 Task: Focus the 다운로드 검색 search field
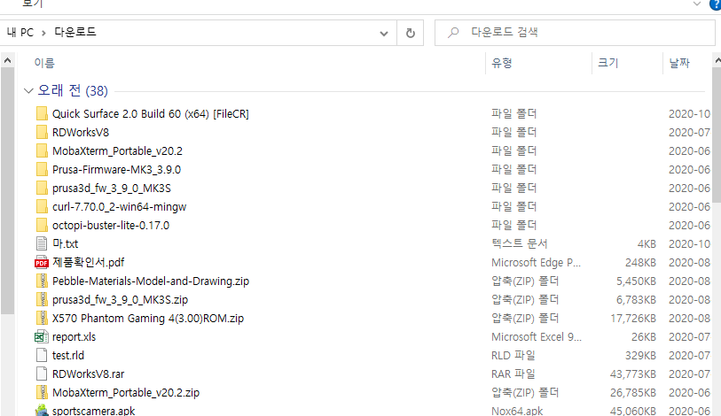[x=575, y=33]
